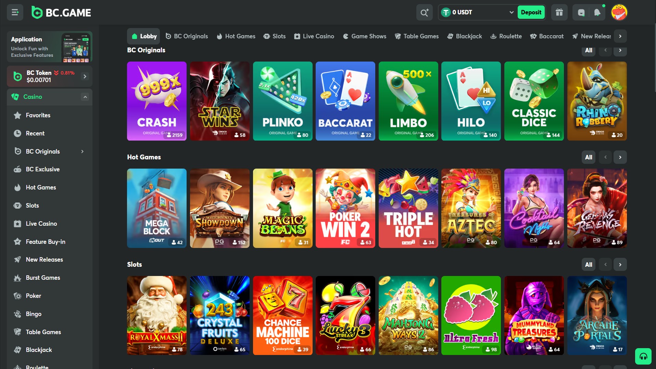Click the Slots icon in sidebar
The image size is (656, 369).
click(17, 206)
